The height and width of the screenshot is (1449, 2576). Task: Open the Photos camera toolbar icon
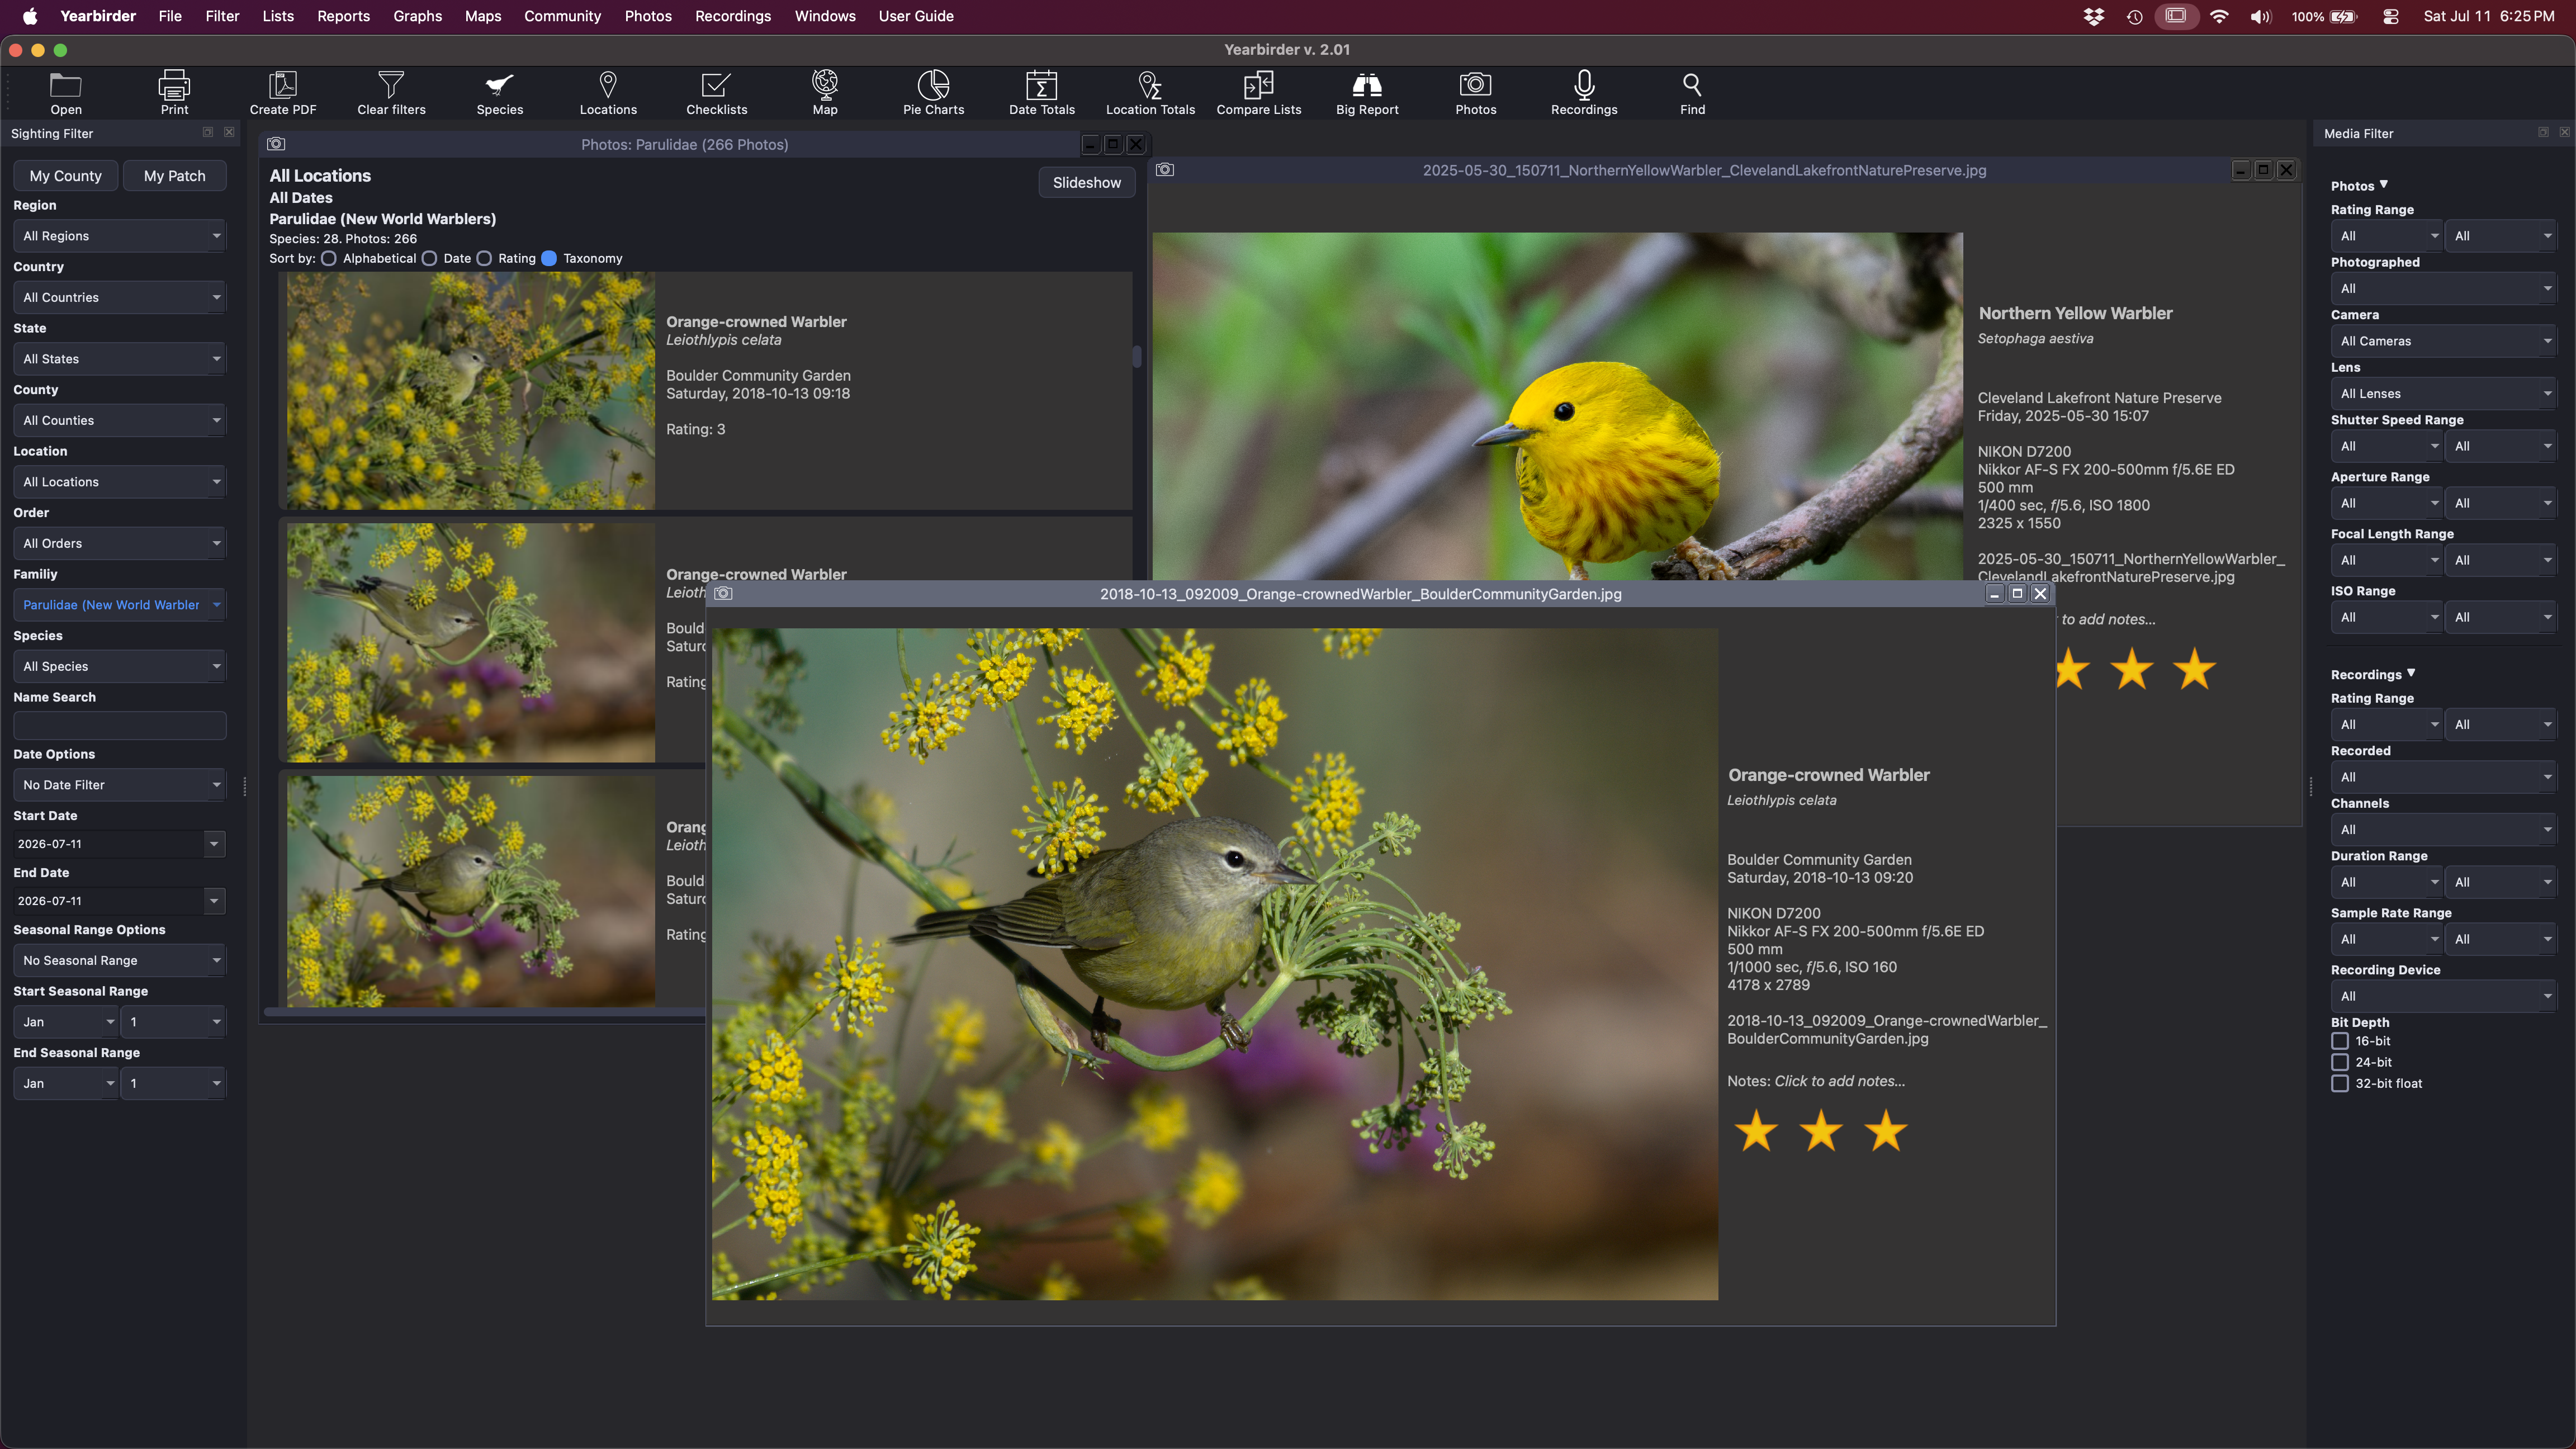pyautogui.click(x=1475, y=85)
